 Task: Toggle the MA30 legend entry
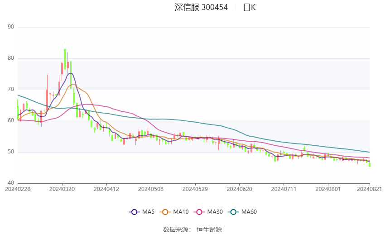(208, 212)
